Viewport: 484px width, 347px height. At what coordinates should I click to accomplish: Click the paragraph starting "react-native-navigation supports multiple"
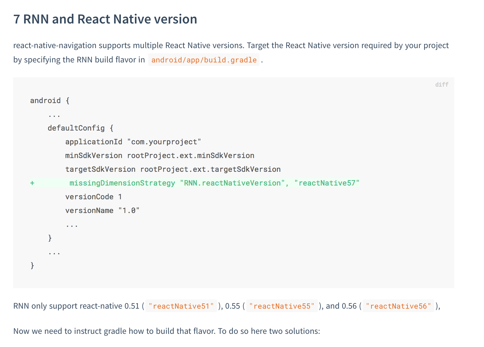(231, 53)
